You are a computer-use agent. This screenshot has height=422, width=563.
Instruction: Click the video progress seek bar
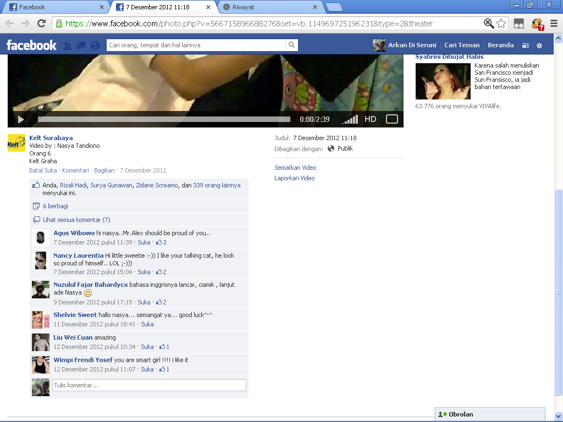coord(164,119)
